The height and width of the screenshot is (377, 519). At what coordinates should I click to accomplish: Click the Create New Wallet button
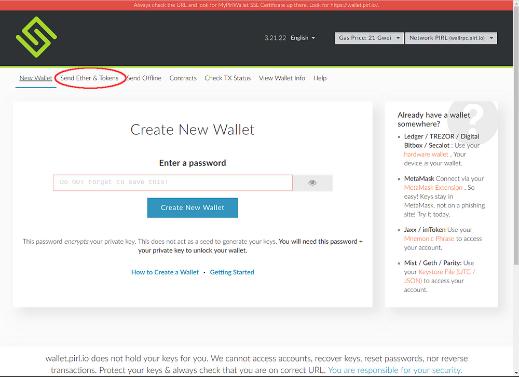pyautogui.click(x=193, y=207)
